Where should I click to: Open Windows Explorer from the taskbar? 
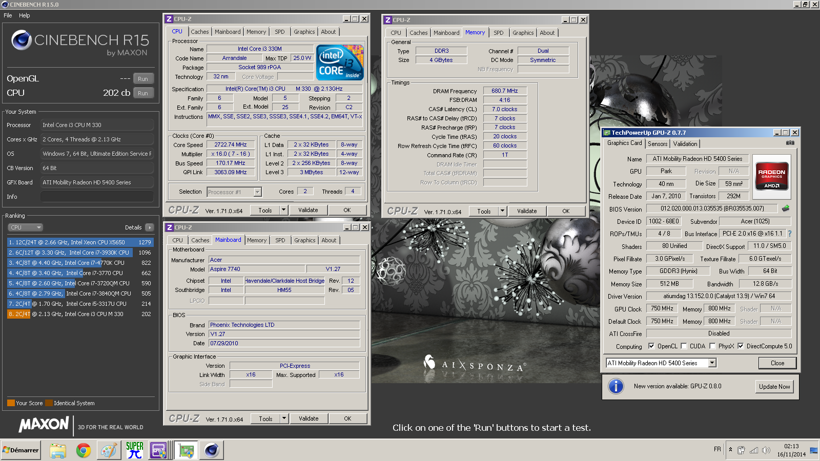(x=58, y=451)
